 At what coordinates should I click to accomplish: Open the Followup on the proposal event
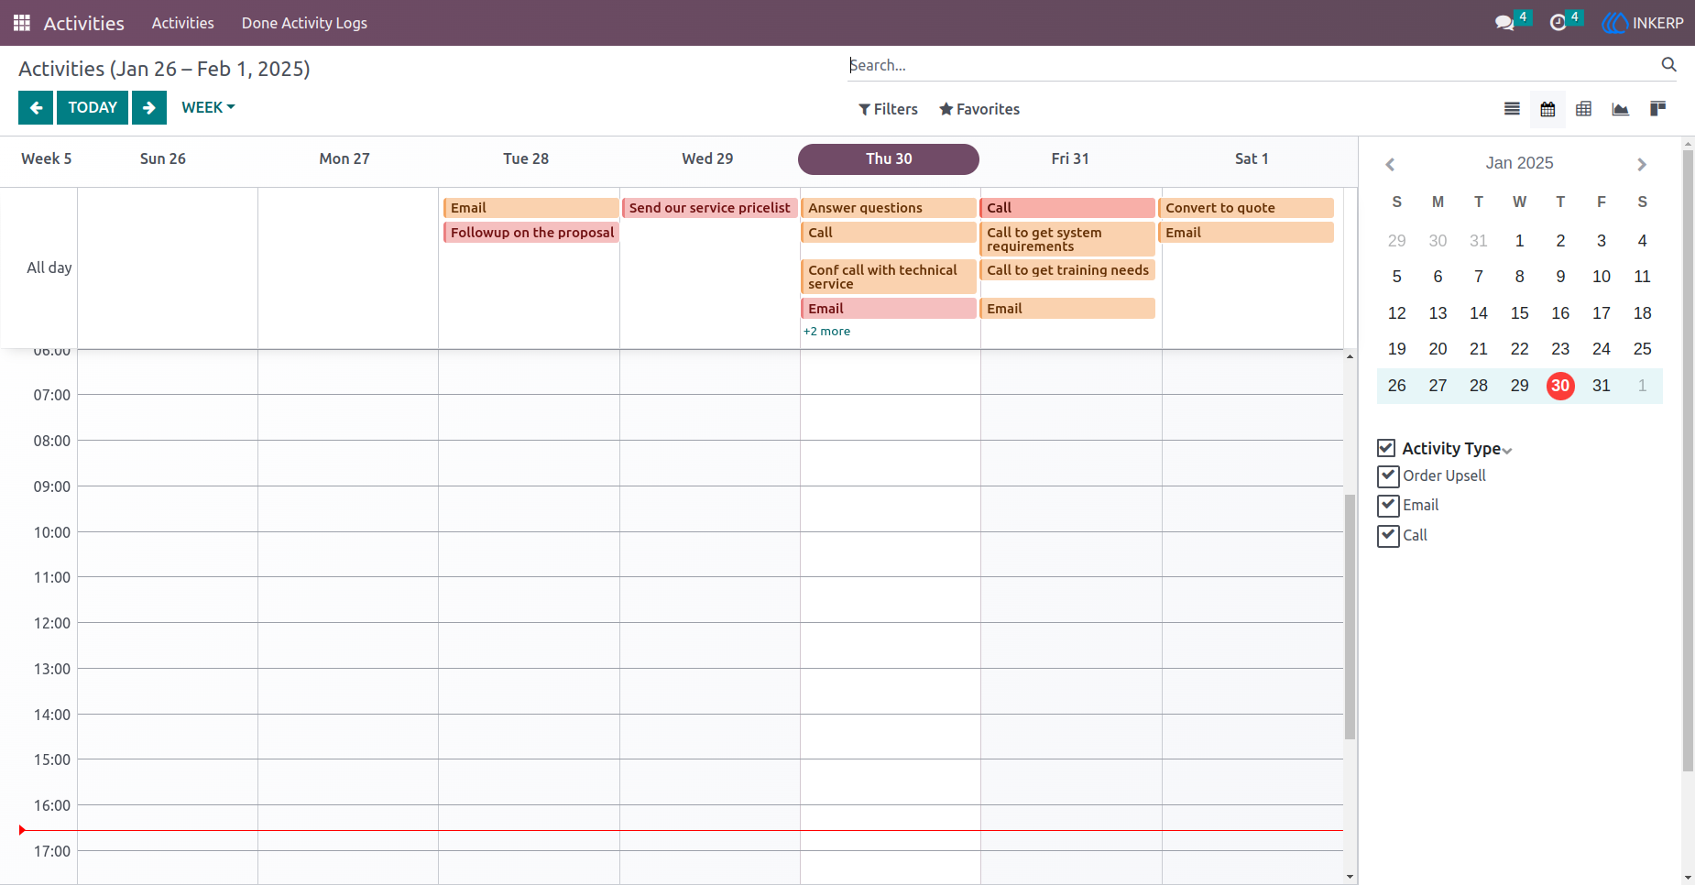531,233
